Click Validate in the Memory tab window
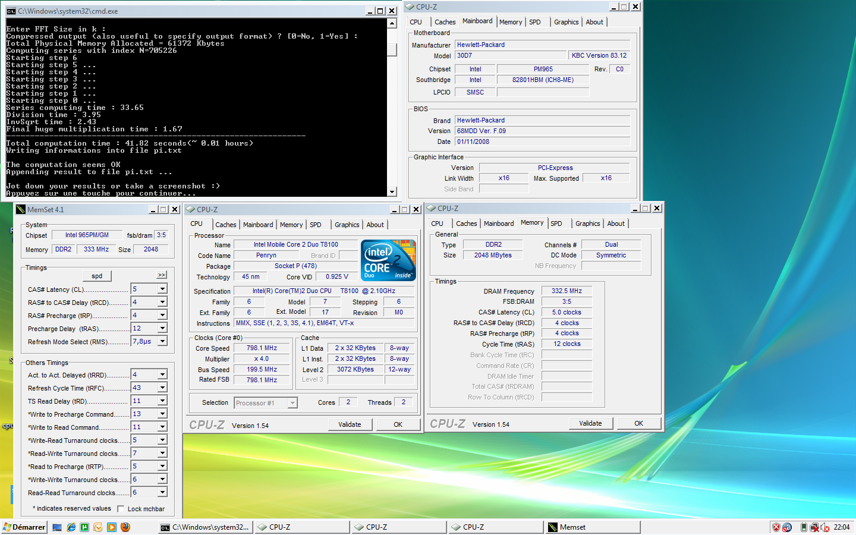This screenshot has width=856, height=535. 590,423
